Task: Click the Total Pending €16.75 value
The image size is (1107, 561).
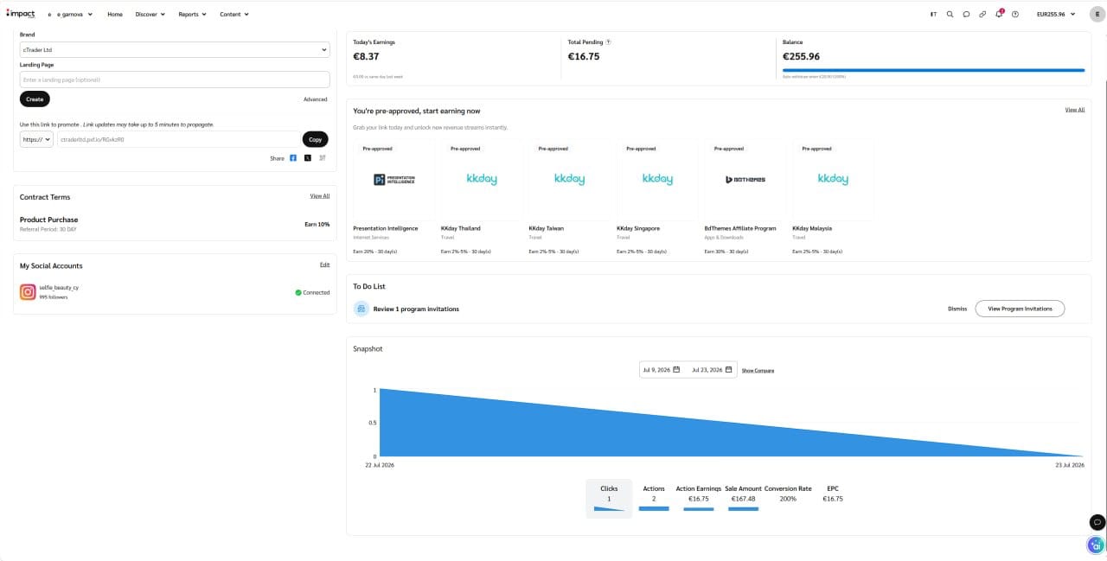Action: (x=584, y=56)
